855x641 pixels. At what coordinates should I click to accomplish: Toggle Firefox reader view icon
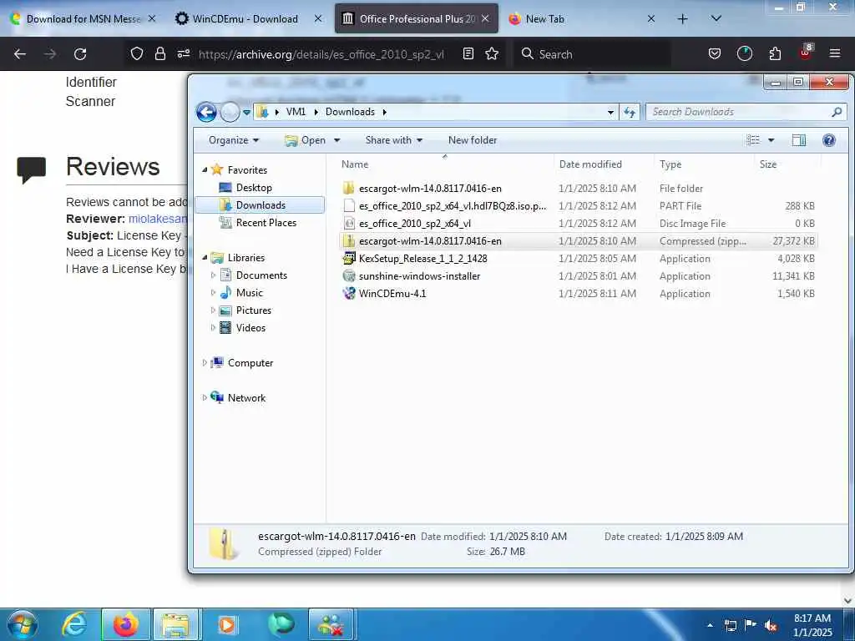tap(468, 53)
